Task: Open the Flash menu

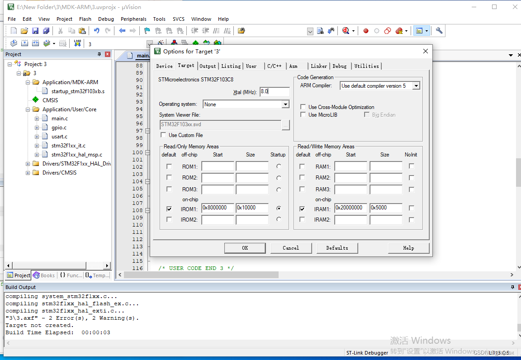Action: click(85, 19)
